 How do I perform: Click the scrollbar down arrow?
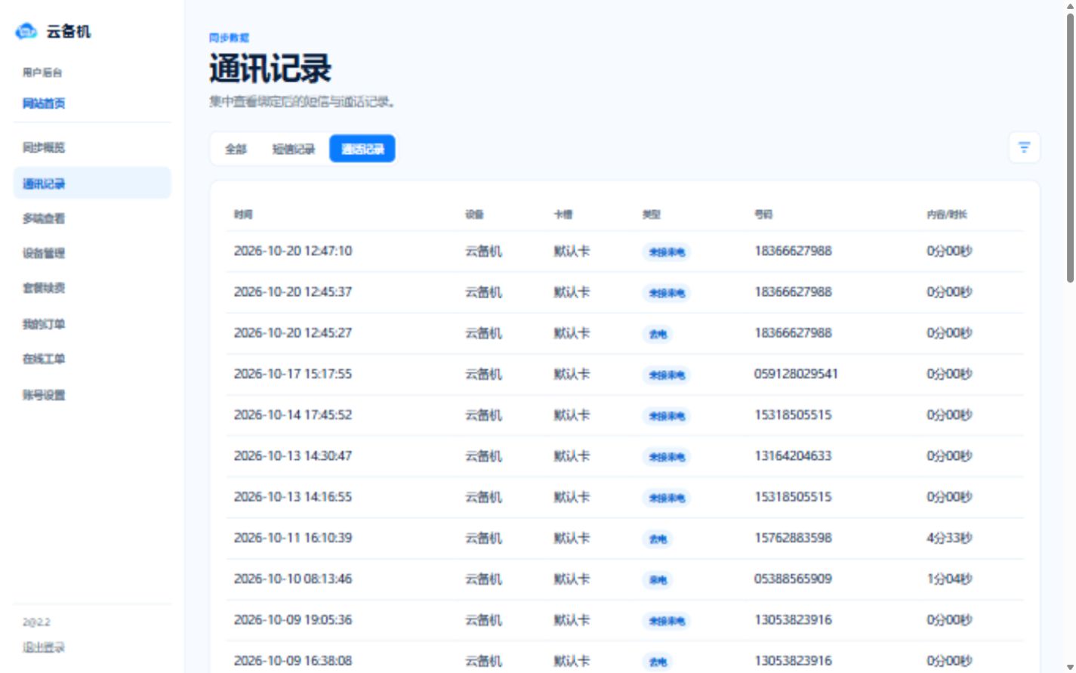click(1070, 666)
